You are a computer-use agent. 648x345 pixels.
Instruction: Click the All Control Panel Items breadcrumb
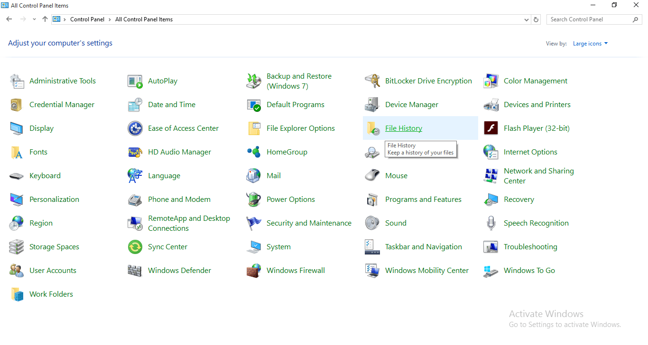tap(144, 19)
